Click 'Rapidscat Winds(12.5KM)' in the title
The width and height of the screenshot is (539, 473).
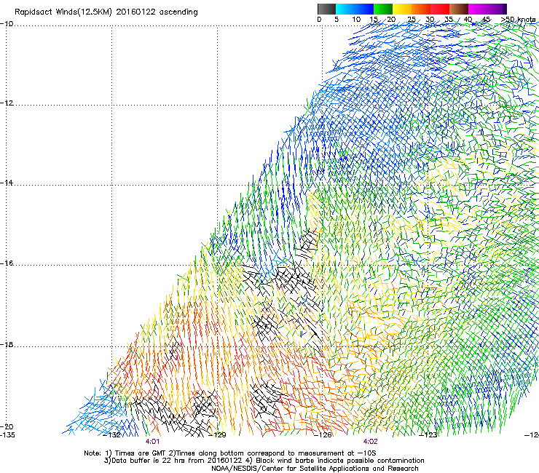pos(63,12)
